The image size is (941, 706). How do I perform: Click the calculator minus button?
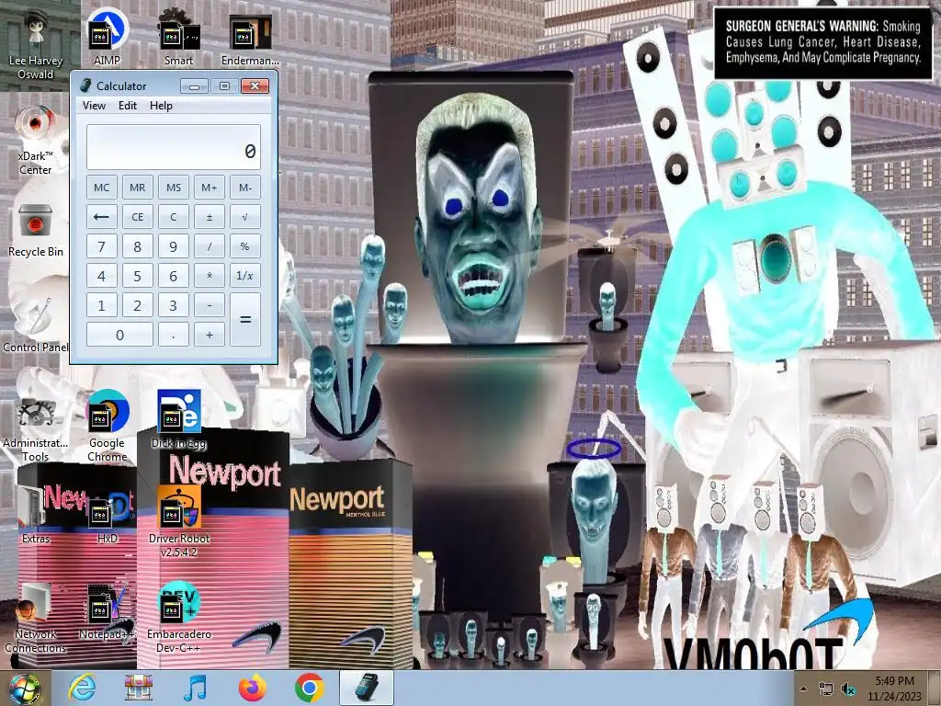pos(210,305)
